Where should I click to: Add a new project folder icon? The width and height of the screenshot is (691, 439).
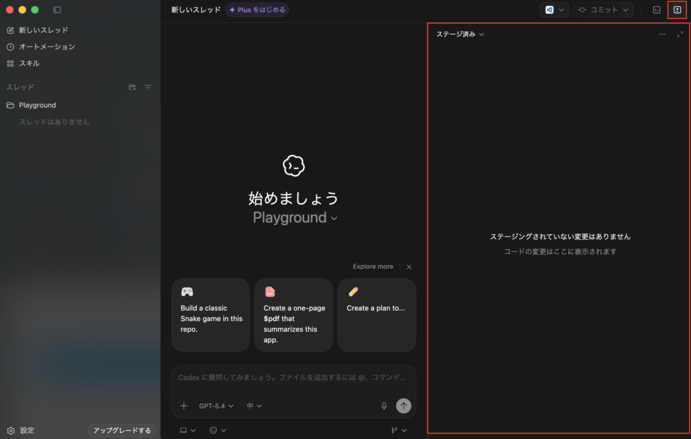point(132,87)
